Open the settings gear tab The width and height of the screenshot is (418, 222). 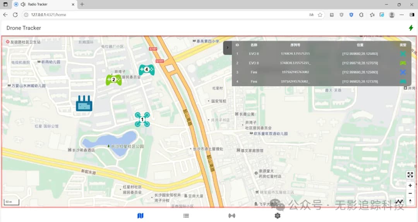pos(278,215)
